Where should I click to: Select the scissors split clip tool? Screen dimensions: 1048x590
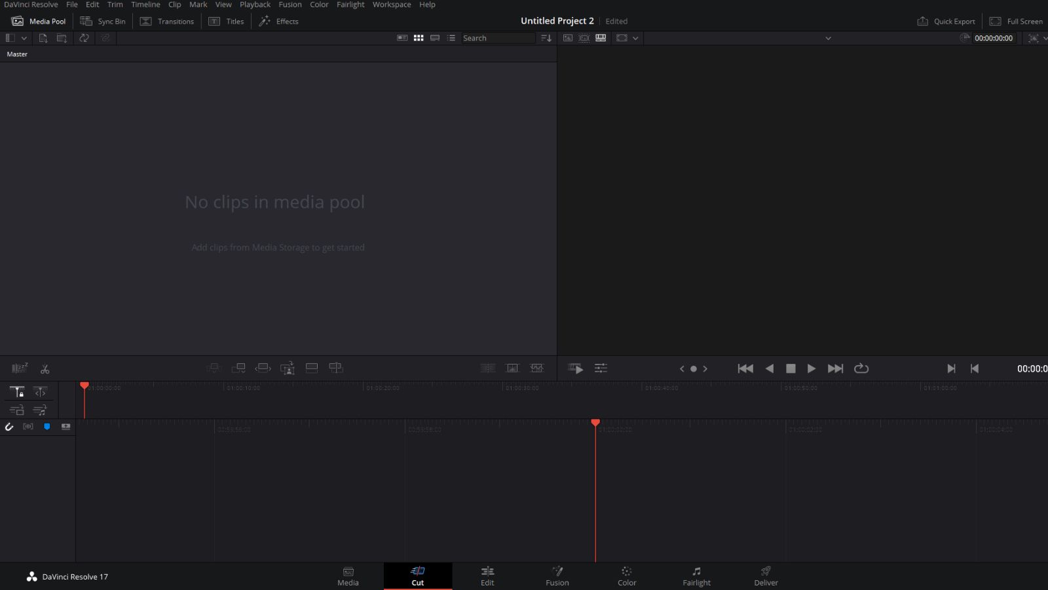(45, 368)
